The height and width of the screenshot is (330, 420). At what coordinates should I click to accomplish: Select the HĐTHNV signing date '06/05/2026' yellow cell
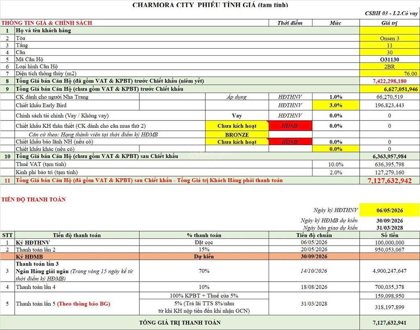[x=390, y=210]
